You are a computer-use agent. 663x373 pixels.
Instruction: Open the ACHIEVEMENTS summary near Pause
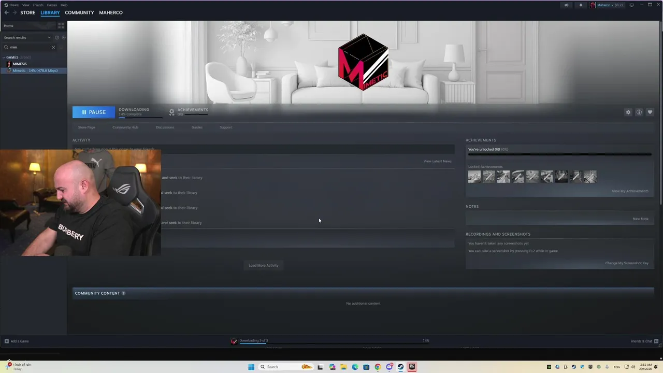pos(189,111)
